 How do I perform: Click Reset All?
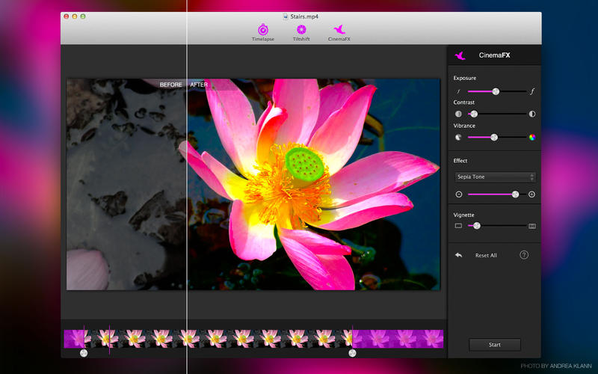click(x=486, y=255)
